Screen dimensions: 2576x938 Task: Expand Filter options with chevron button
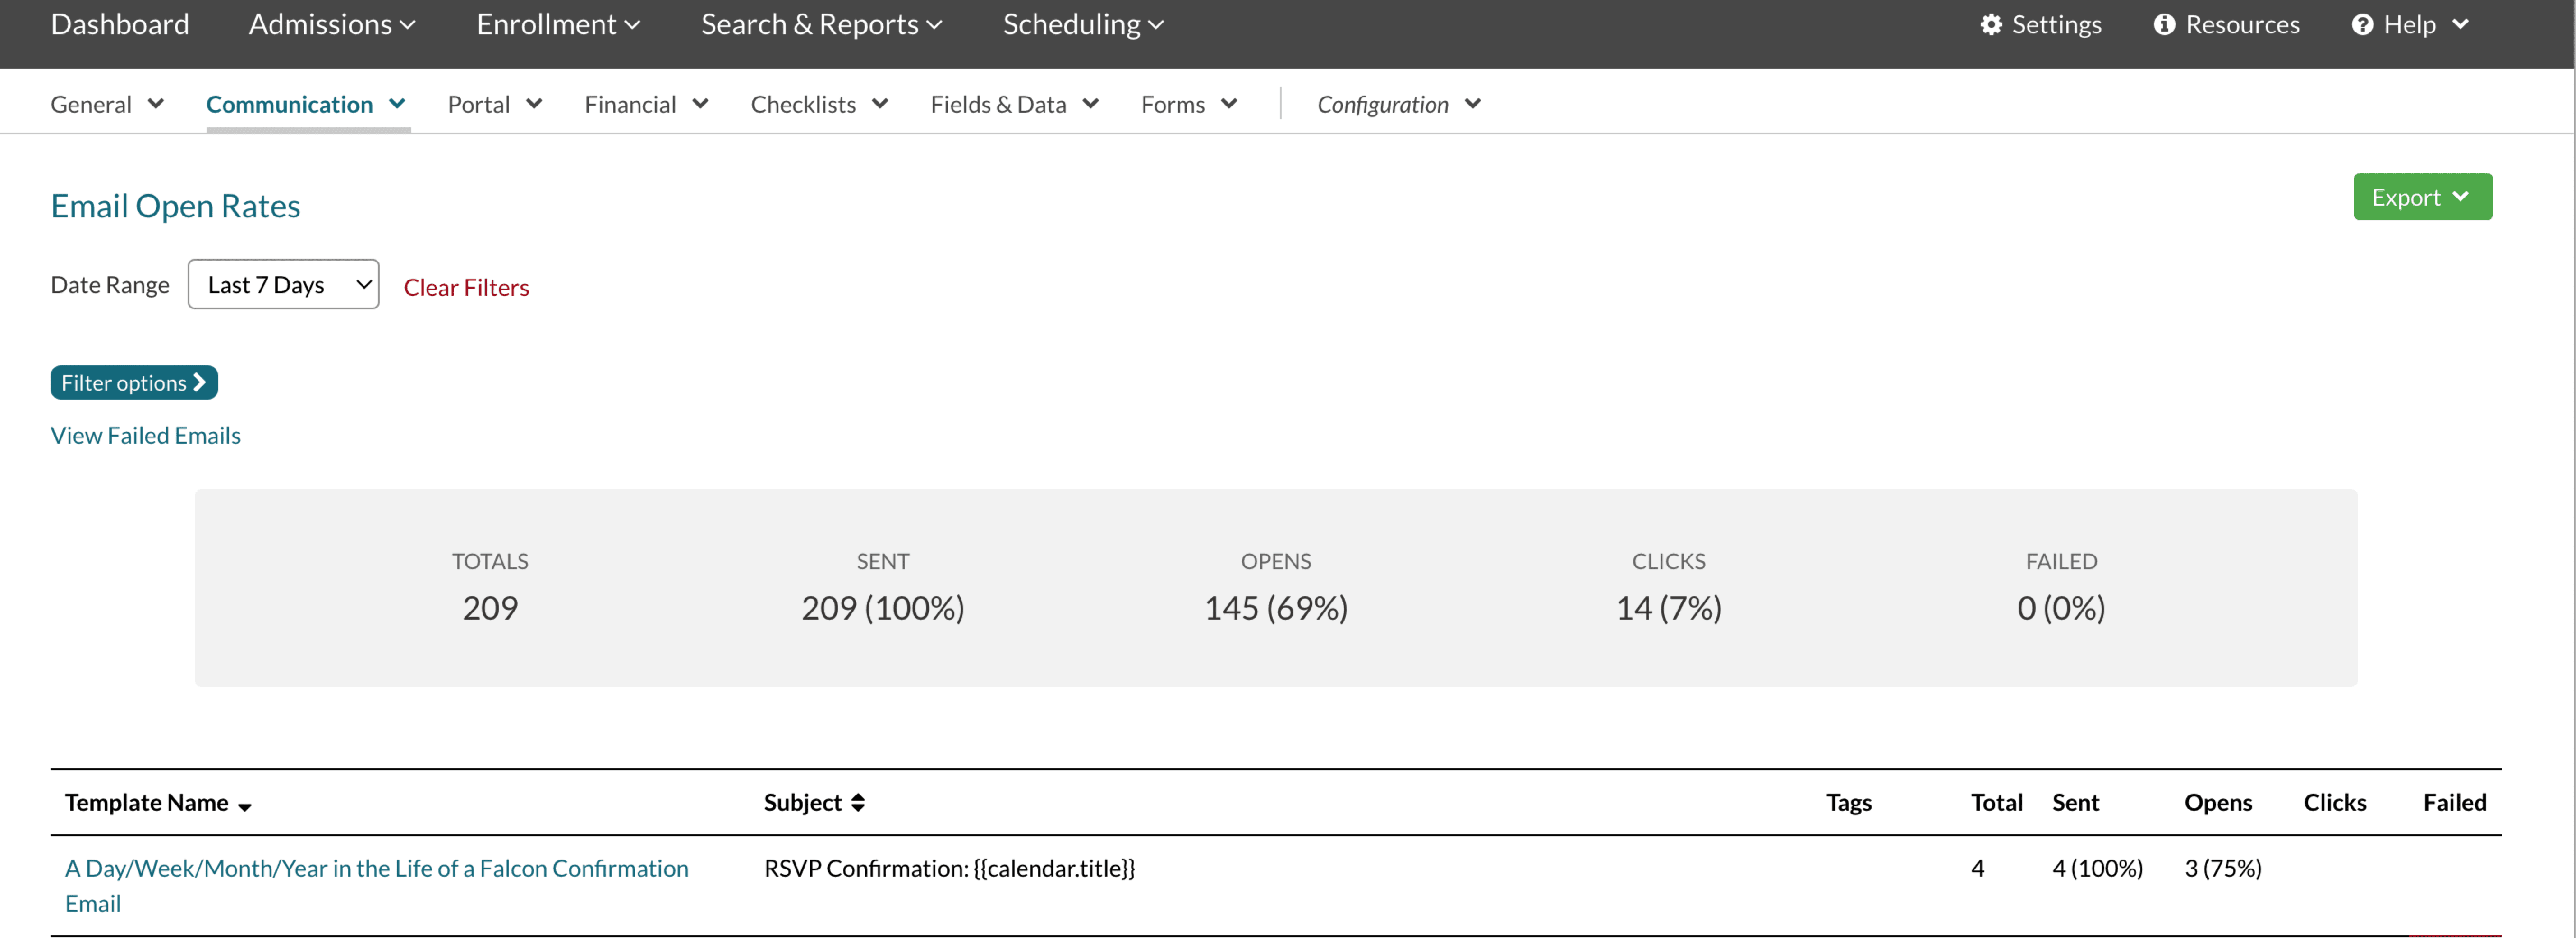[134, 383]
